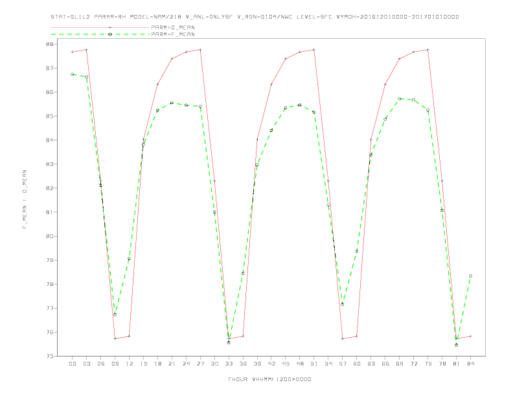
Task: Click the green F_MEAN circle marker at hour 69
Action: click(400, 98)
